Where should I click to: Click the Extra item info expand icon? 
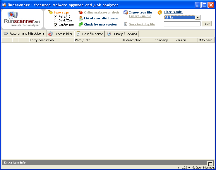click(x=210, y=164)
